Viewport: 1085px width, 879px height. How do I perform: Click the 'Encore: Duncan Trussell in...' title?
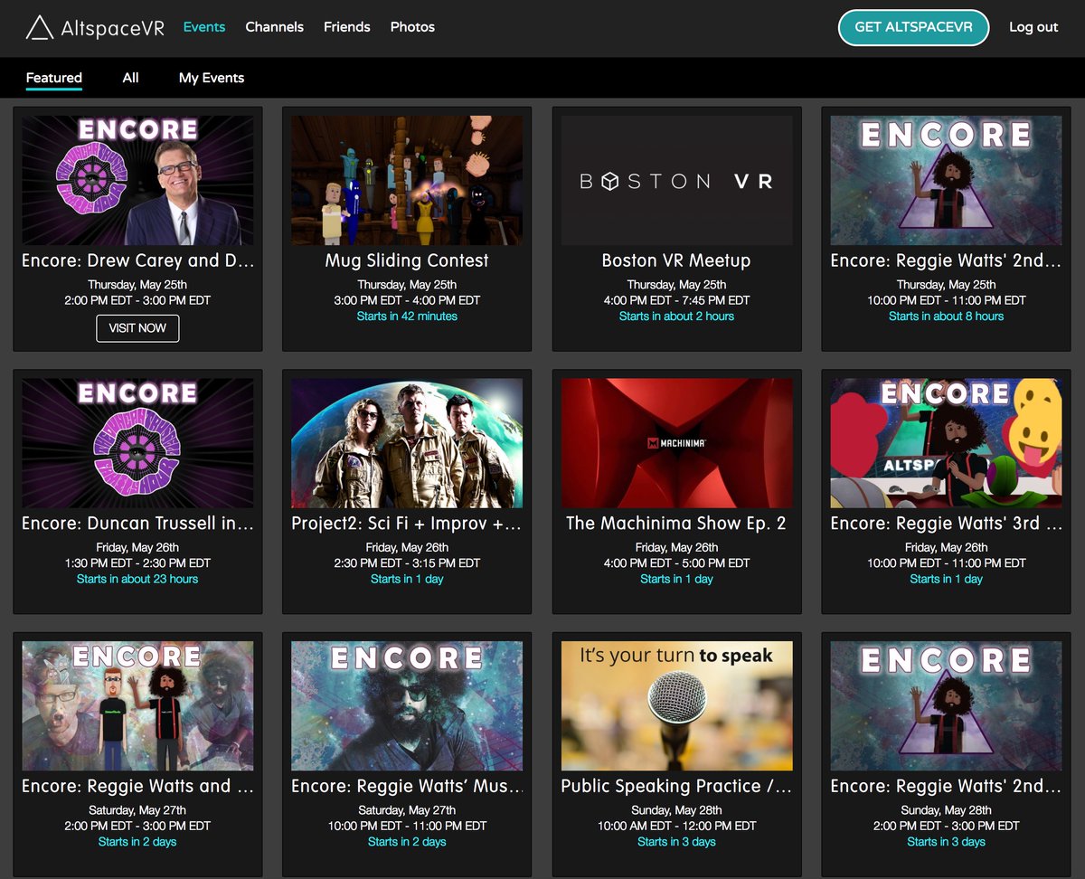137,524
